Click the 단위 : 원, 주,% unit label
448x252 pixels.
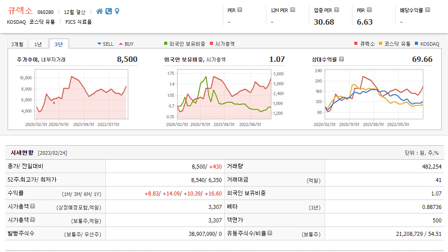pyautogui.click(x=422, y=153)
